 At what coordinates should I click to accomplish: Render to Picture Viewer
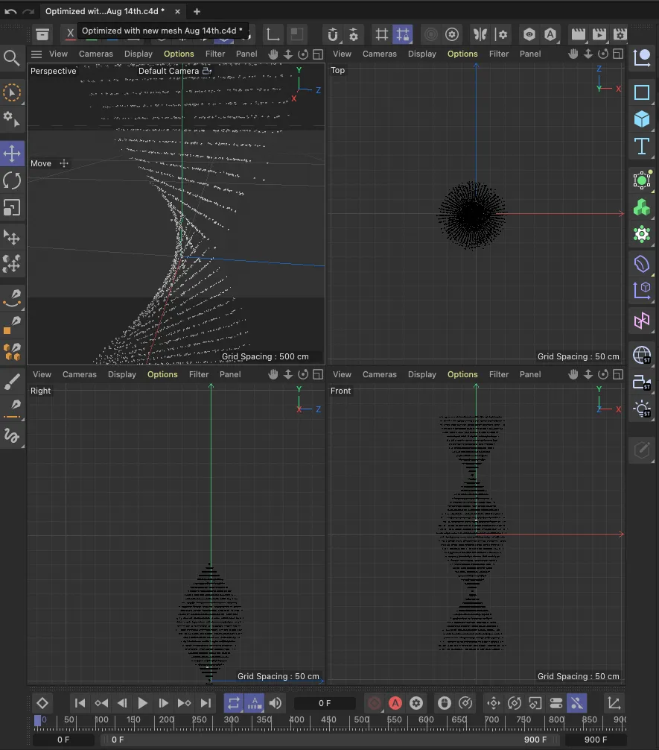(x=599, y=34)
